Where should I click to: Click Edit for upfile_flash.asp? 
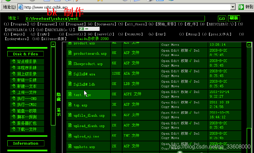pos(175,113)
